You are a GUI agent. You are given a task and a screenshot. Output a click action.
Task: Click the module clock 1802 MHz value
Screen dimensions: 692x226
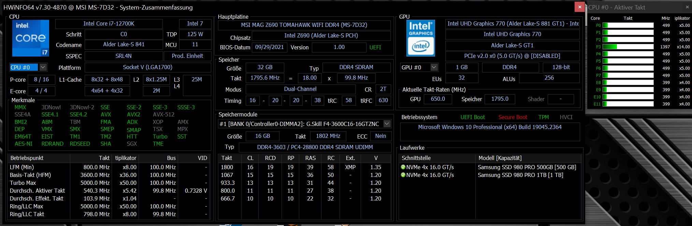[328, 136]
